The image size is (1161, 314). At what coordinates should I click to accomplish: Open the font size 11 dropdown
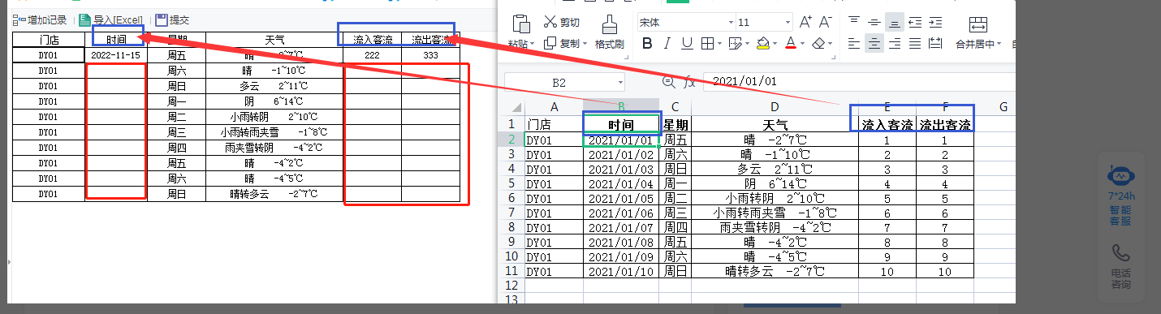[787, 23]
